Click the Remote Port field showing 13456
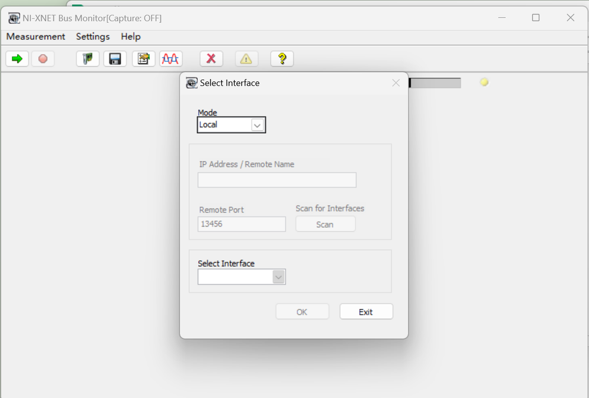This screenshot has height=398, width=589. pyautogui.click(x=242, y=224)
